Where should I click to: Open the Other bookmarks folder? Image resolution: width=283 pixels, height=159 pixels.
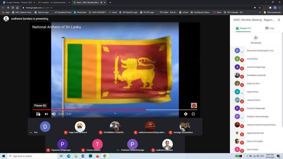pyautogui.click(x=272, y=12)
